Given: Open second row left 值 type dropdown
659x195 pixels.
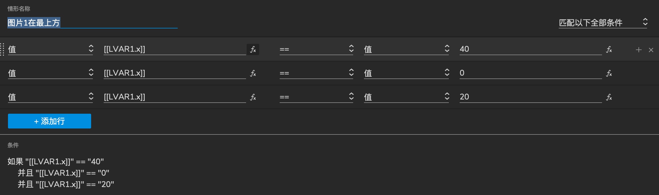Looking at the screenshot, I should (51, 73).
